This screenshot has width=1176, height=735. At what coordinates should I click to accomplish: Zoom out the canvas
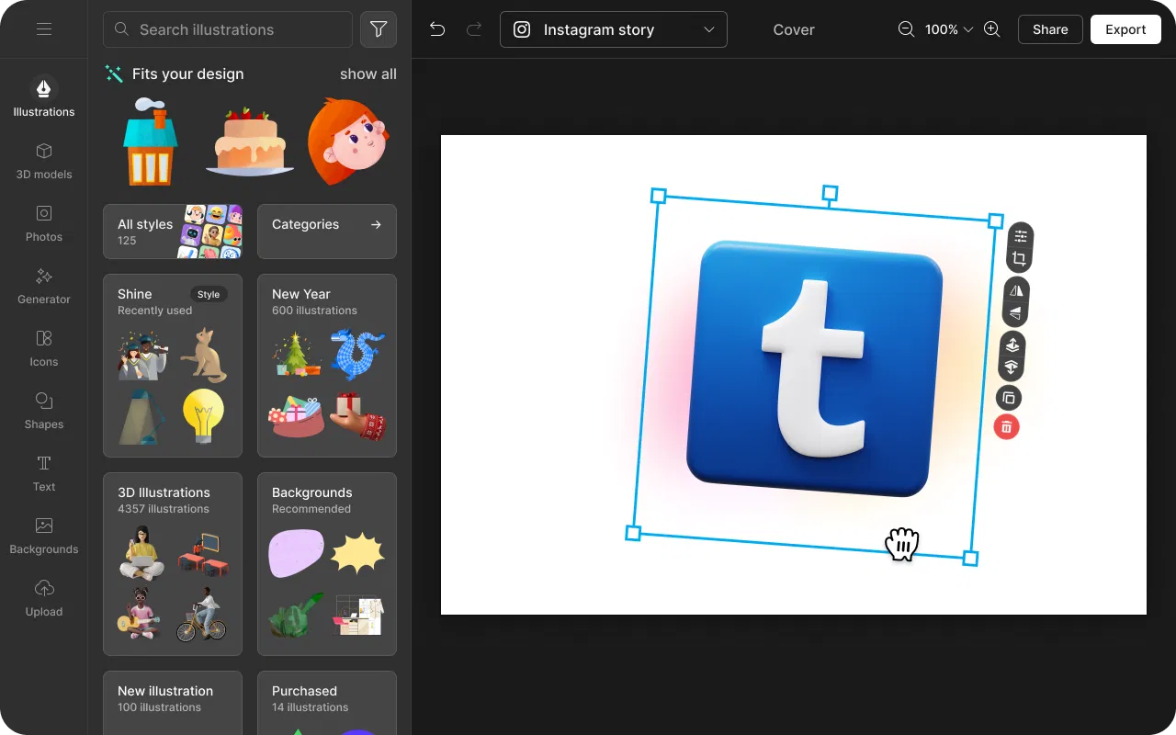[906, 29]
